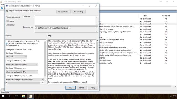Click the '18 setting(s)' status bar text
The image size is (177, 99).
tap(5, 92)
